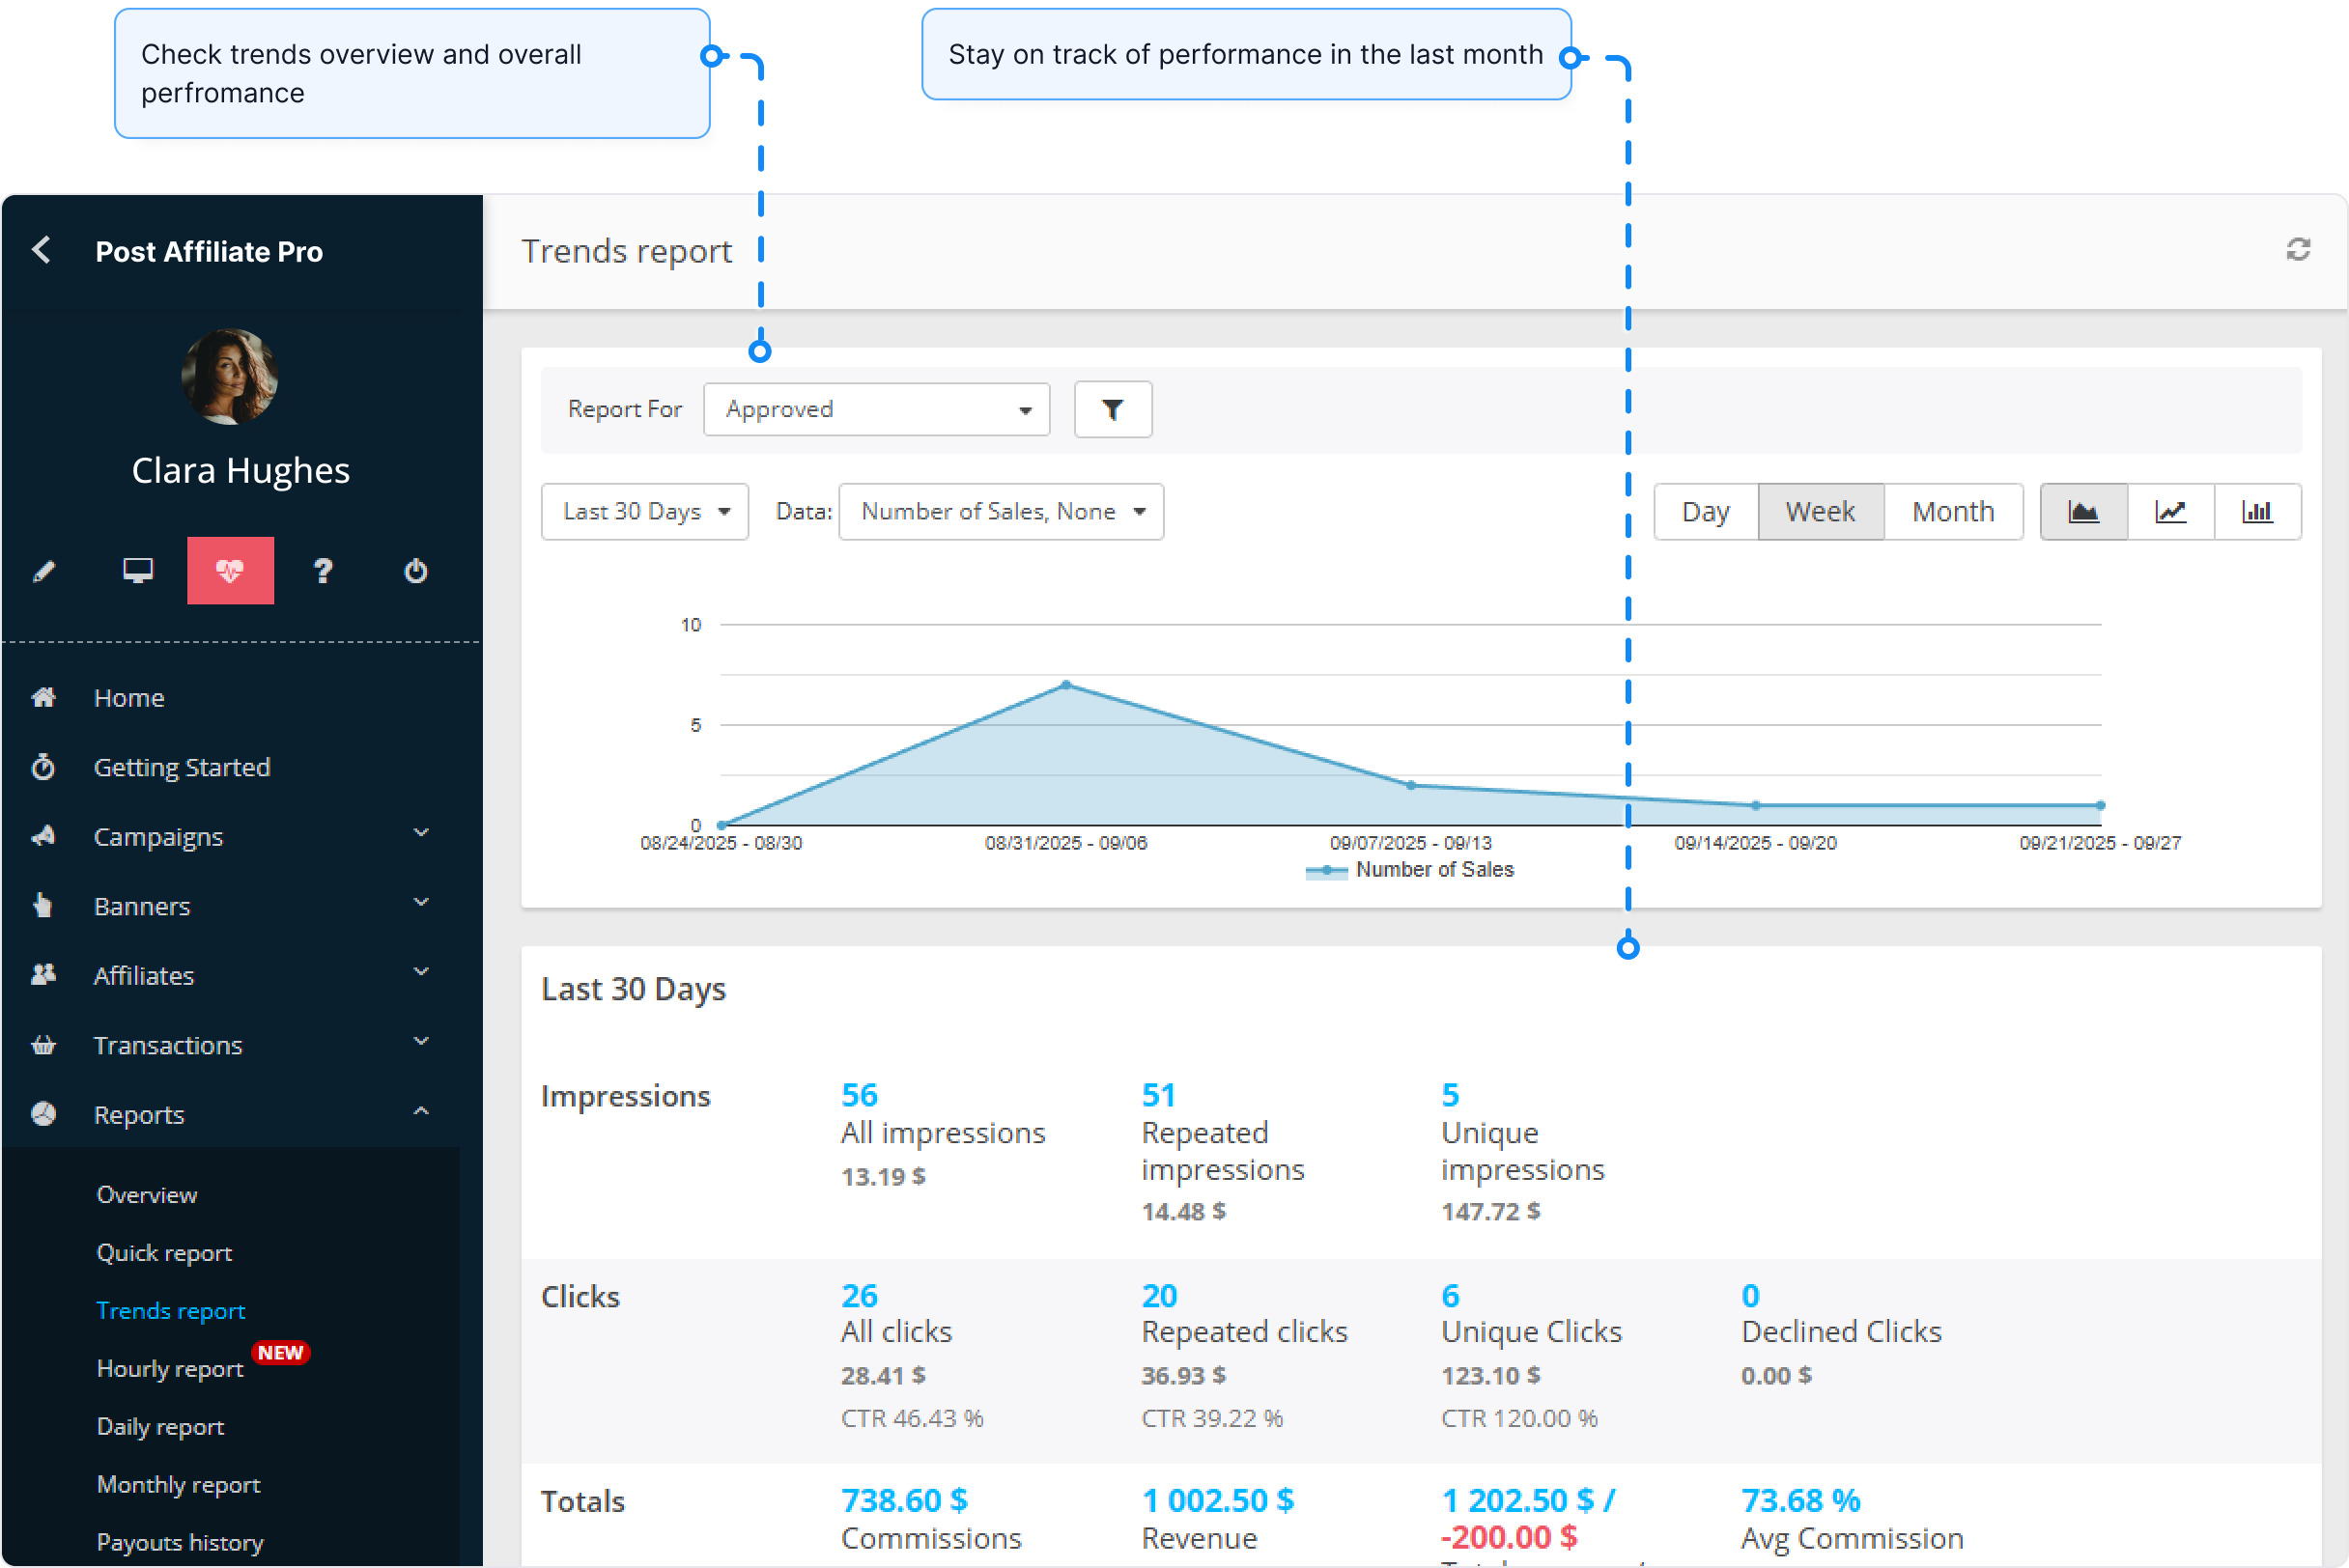Collapse the sidebar with the back arrow
This screenshot has width=2349, height=1568.
41,250
